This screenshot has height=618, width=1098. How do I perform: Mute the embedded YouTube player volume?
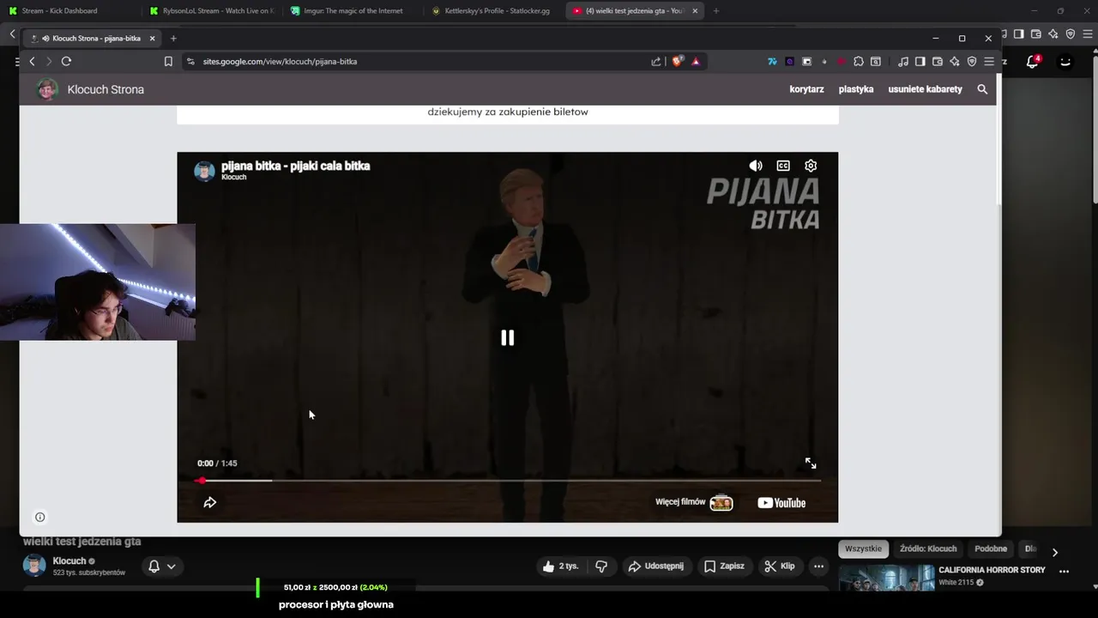click(x=756, y=166)
